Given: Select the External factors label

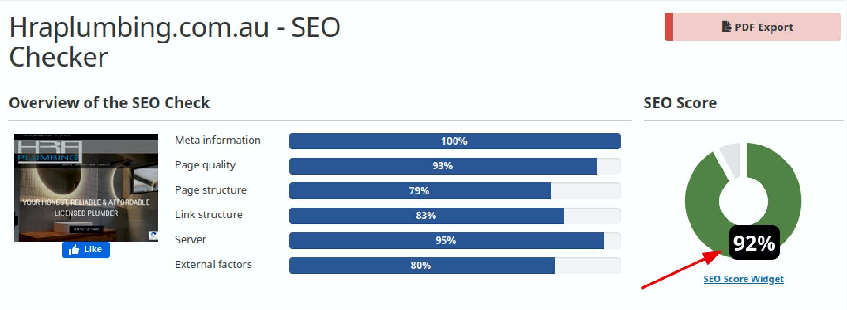Looking at the screenshot, I should pyautogui.click(x=213, y=264).
